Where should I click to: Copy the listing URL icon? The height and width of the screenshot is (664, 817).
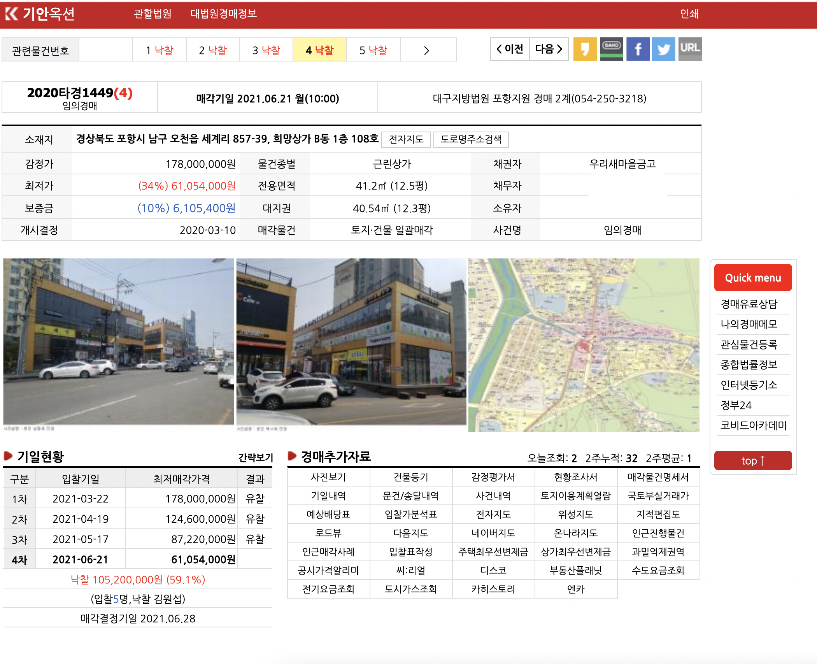coord(690,49)
